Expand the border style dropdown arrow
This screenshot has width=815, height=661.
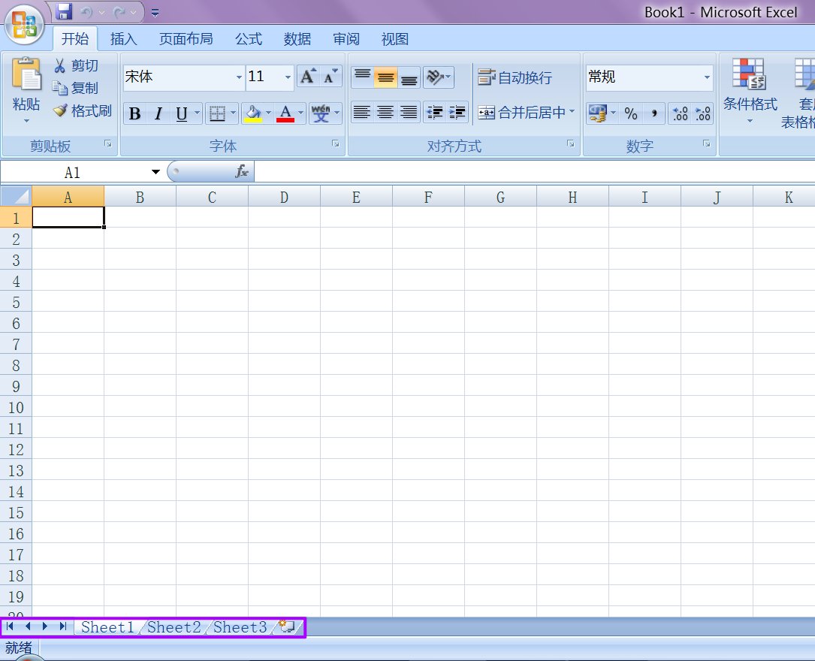[233, 113]
